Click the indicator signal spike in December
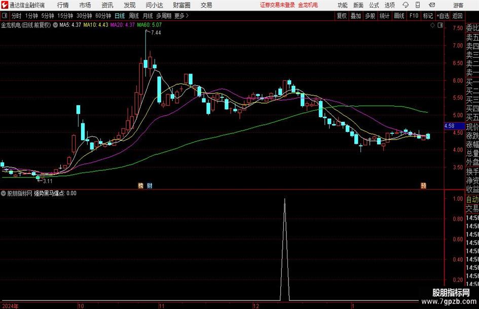 coord(285,249)
